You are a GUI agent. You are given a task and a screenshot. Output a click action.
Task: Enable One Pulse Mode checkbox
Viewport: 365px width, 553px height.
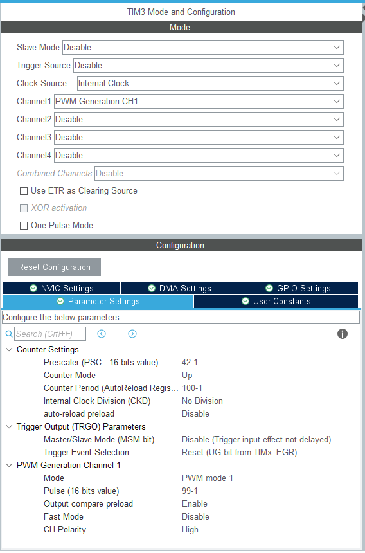(x=24, y=225)
